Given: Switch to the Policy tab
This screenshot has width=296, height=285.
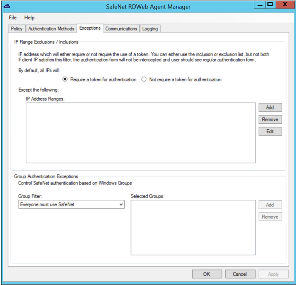Looking at the screenshot, I should pyautogui.click(x=17, y=28).
